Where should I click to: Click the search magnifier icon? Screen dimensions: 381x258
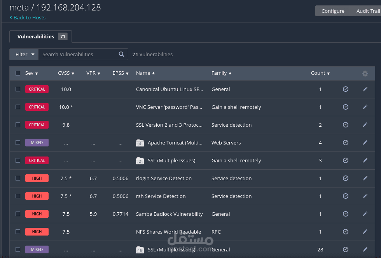(121, 54)
